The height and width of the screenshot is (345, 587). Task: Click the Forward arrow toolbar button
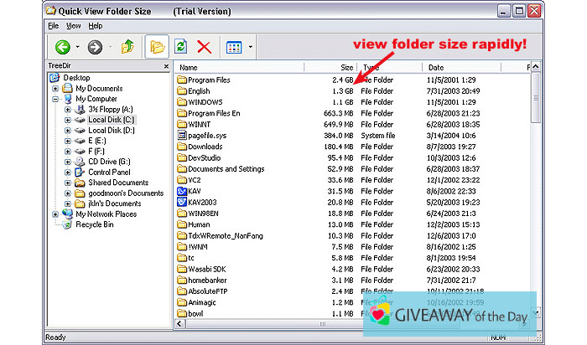click(94, 46)
